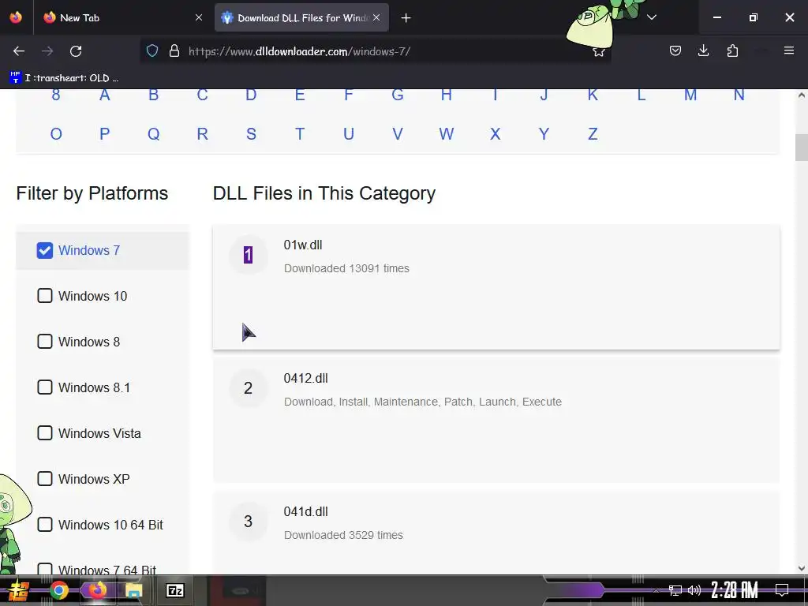Open network status tray icon

(x=675, y=590)
